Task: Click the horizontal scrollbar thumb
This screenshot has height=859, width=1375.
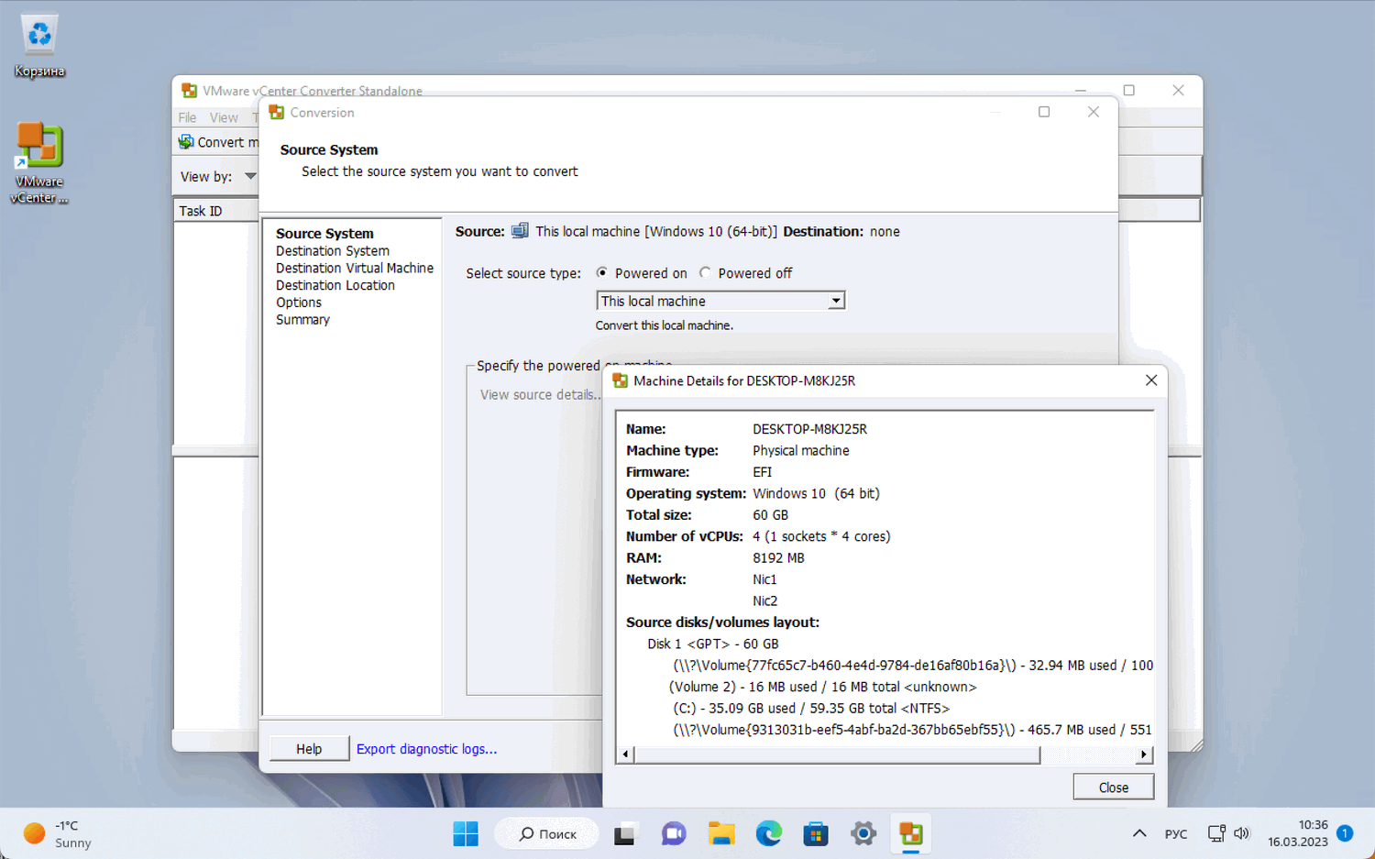Action: (x=837, y=754)
